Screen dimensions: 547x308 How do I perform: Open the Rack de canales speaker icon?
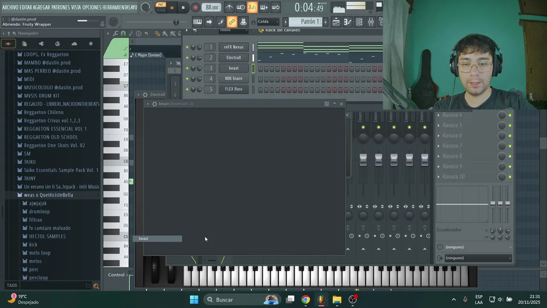tap(261, 30)
